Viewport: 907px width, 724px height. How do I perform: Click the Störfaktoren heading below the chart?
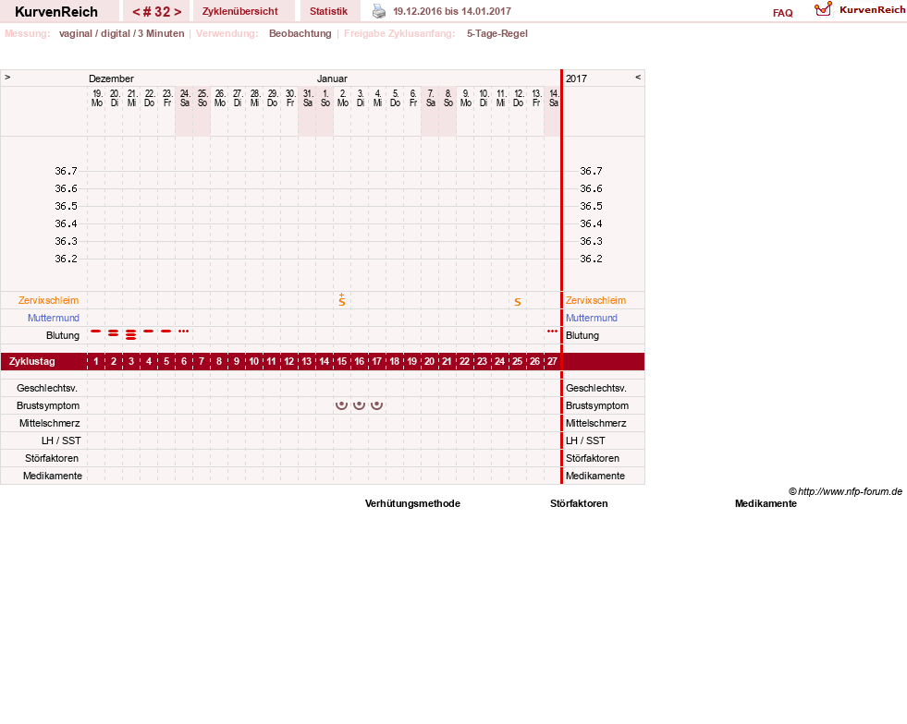tap(579, 504)
